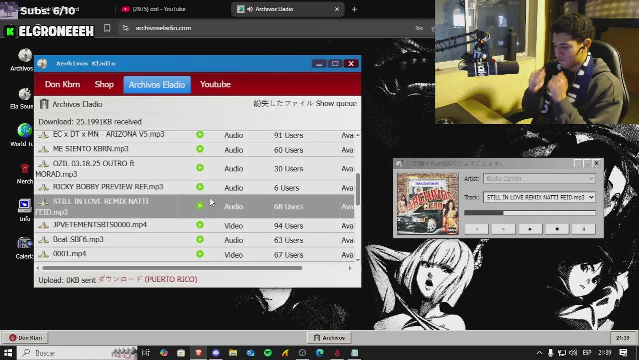The image size is (639, 360).
Task: Show hidden system tray icons
Action: pyautogui.click(x=539, y=353)
